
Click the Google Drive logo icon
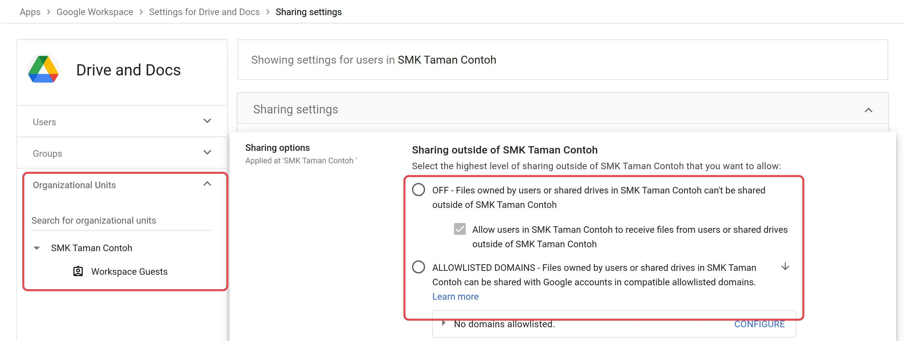pyautogui.click(x=43, y=70)
